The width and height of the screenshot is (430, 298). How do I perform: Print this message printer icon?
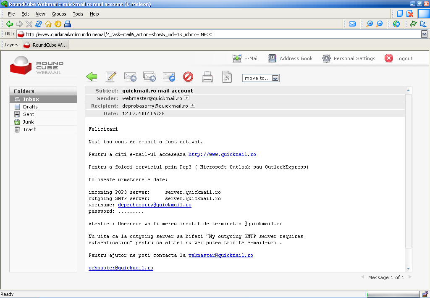[x=207, y=77]
